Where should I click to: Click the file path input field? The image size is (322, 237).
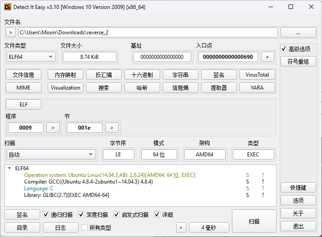click(x=147, y=33)
